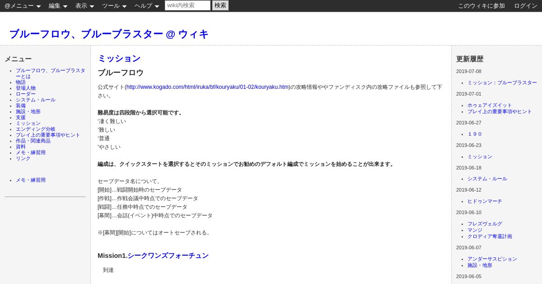Open the ツール dropdown menu
Viewport: 542px width, 284px height.
114,6
